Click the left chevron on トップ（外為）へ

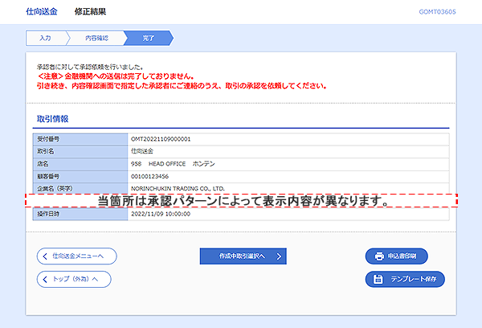point(45,279)
